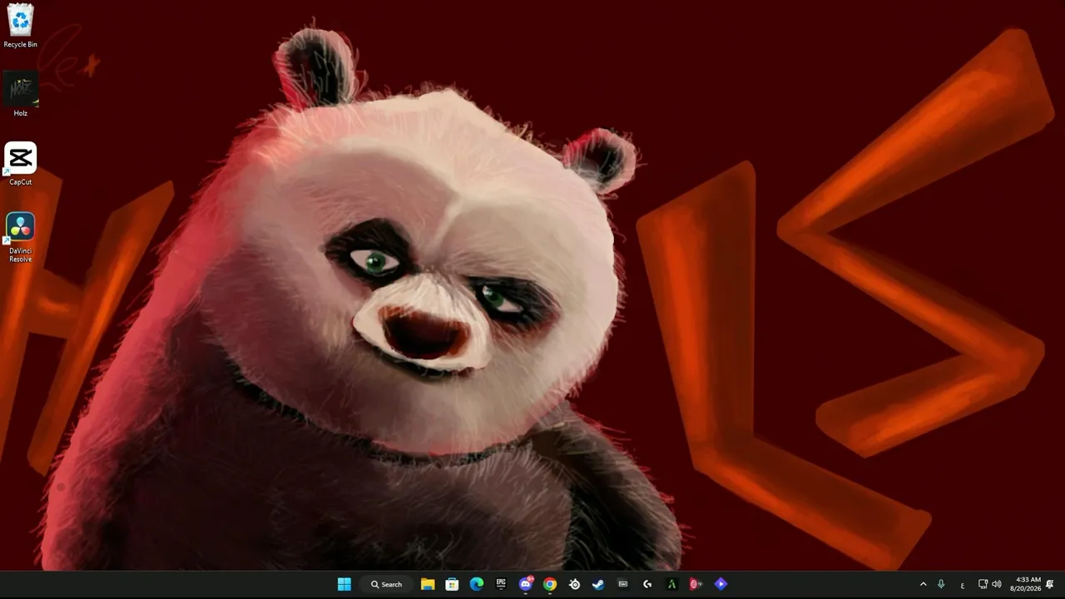The image size is (1065, 599).
Task: Click the green letter A taskbar icon
Action: tap(671, 584)
